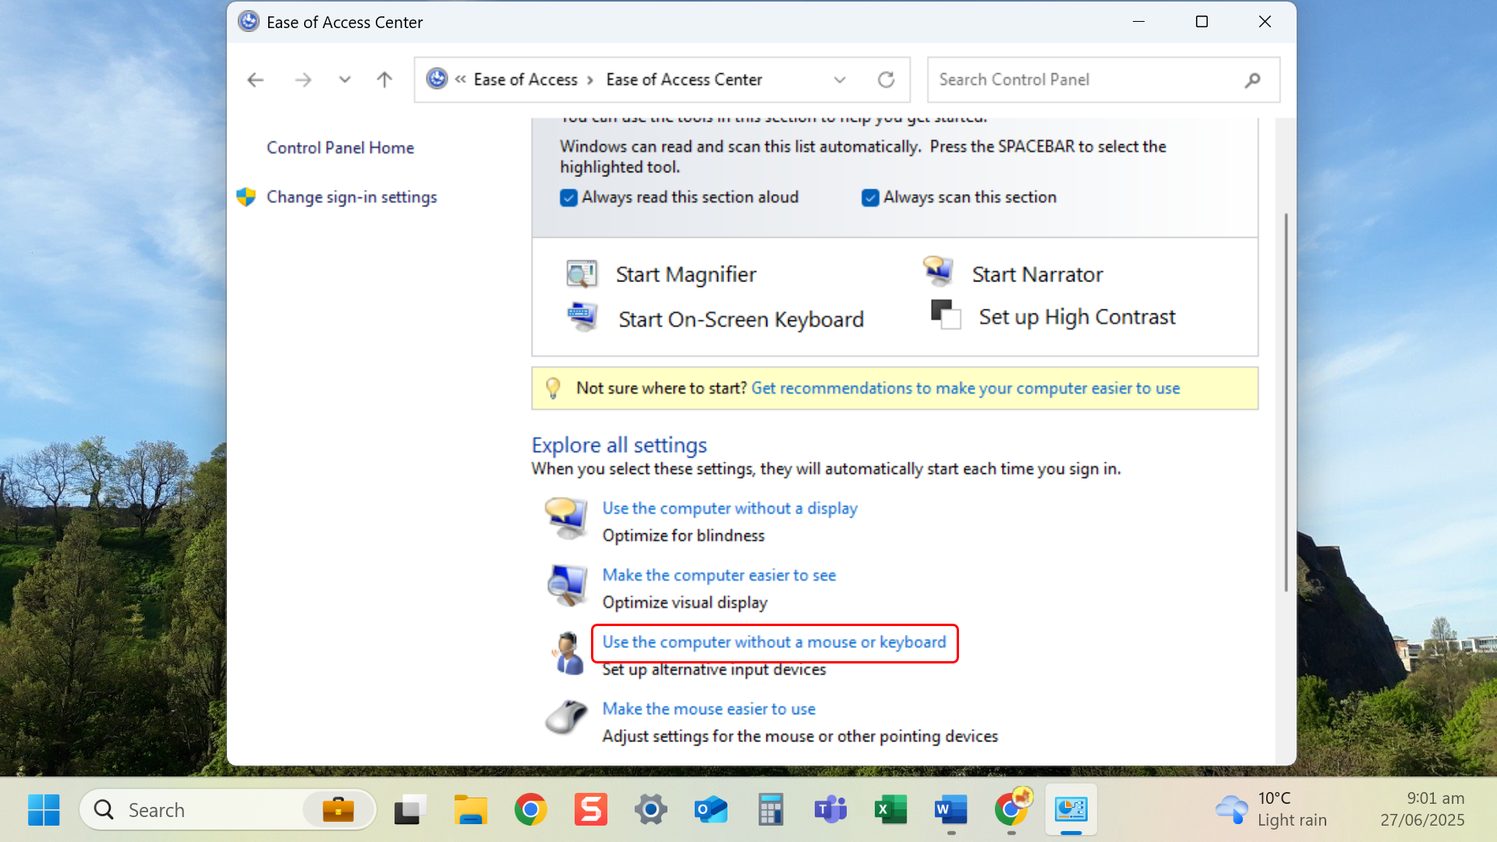Open Task View from taskbar
This screenshot has width=1497, height=842.
(410, 810)
